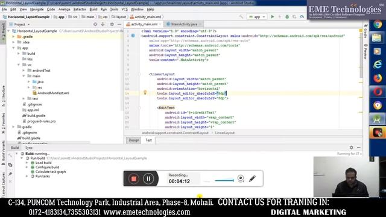Image resolution: width=386 pixels, height=217 pixels.
Task: Click the EditText tag in code editor
Action: click(166, 108)
